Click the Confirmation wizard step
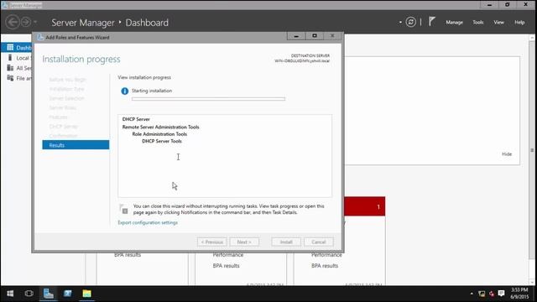537x302 pixels. (63, 136)
